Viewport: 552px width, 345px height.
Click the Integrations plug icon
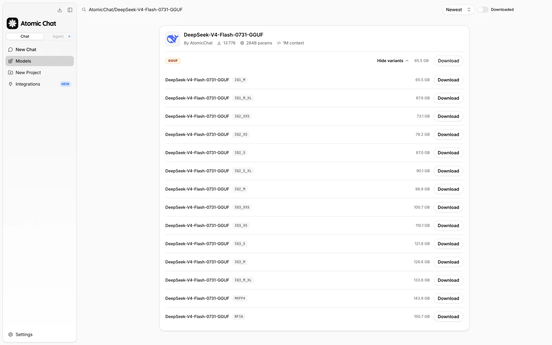pos(10,84)
